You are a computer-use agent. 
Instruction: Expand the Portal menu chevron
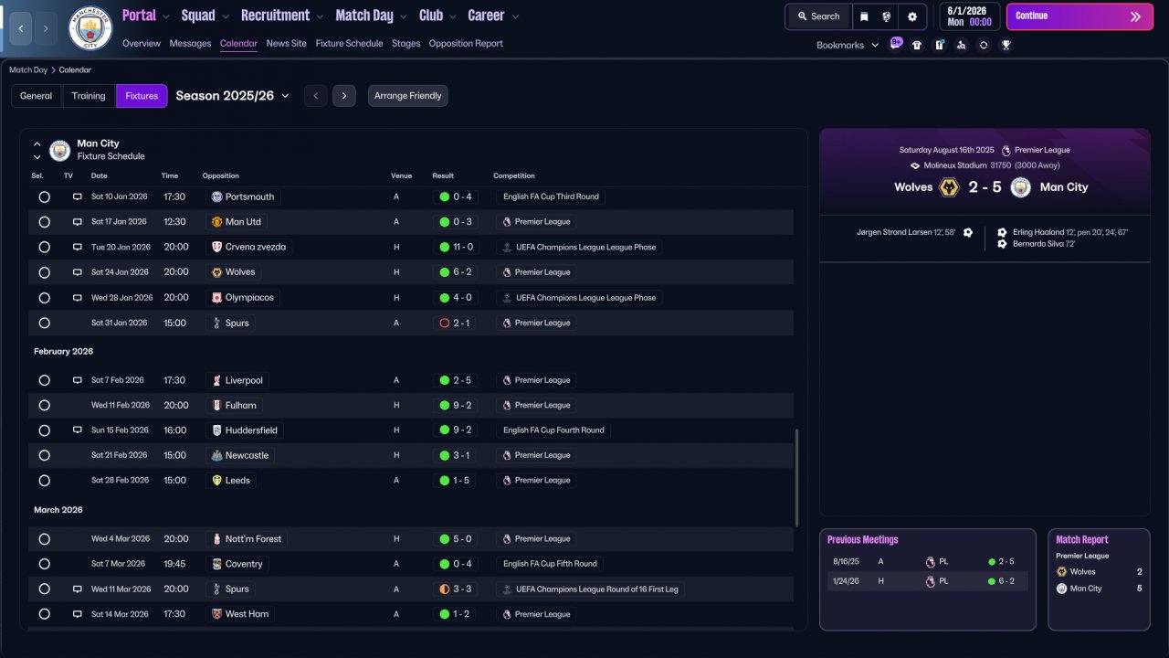point(165,16)
